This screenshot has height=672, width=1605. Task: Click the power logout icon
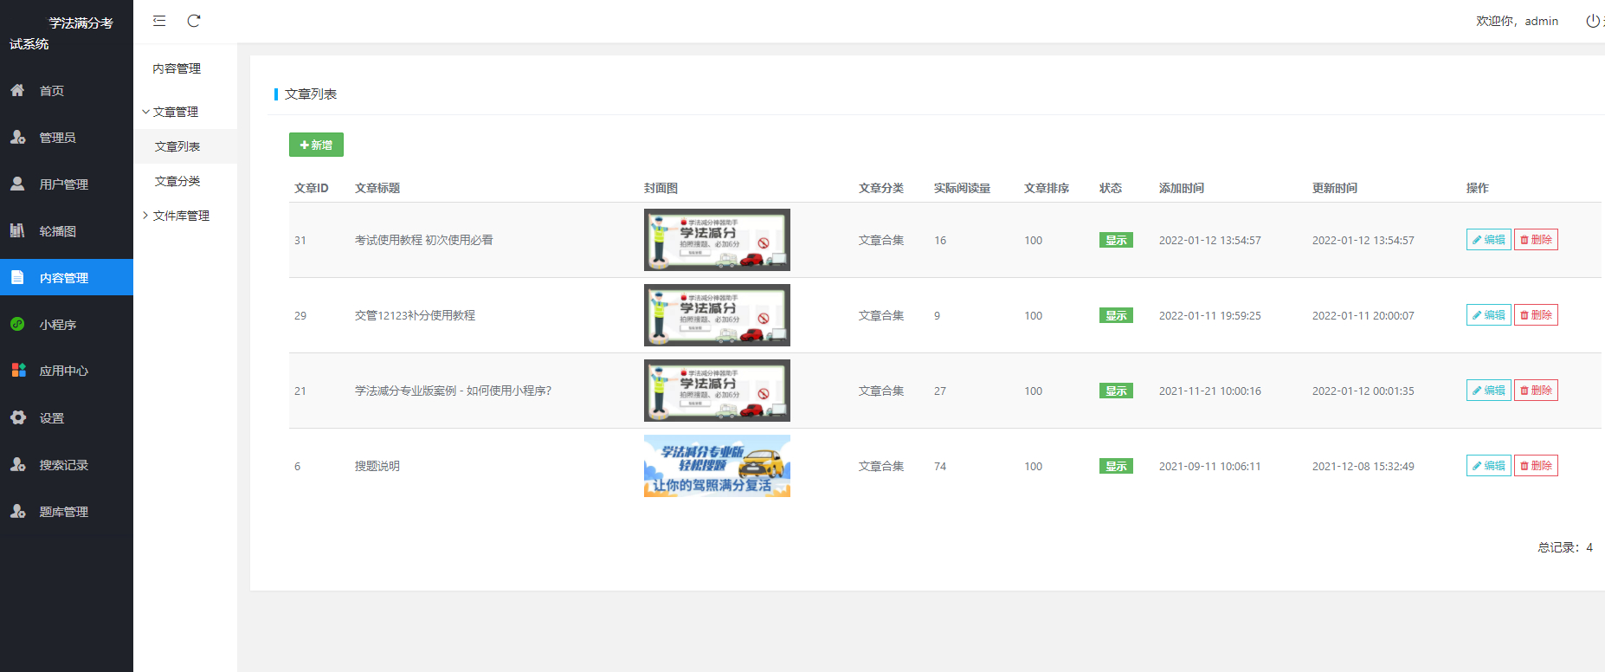pyautogui.click(x=1592, y=21)
